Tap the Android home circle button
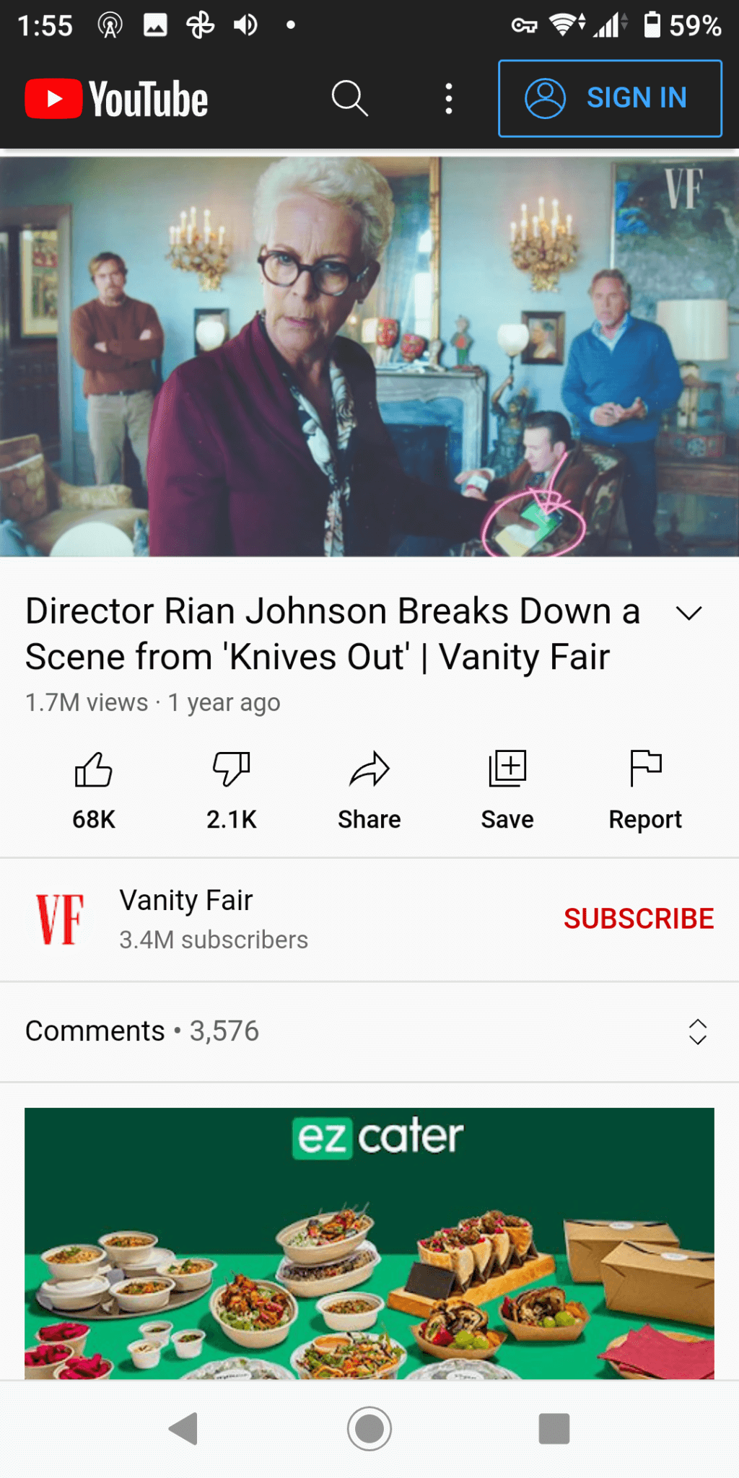 point(369,1429)
